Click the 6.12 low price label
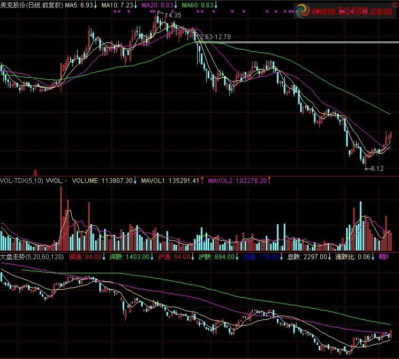399x359 pixels. pyautogui.click(x=377, y=169)
